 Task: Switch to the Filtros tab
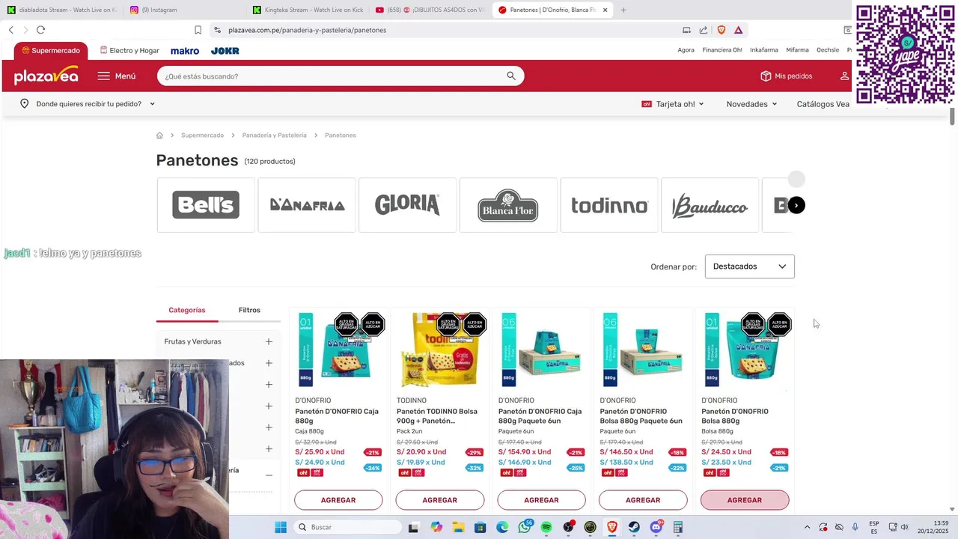(249, 310)
